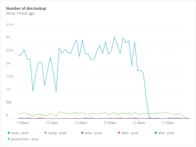Click the emac - prod legend color dot

[9, 133]
